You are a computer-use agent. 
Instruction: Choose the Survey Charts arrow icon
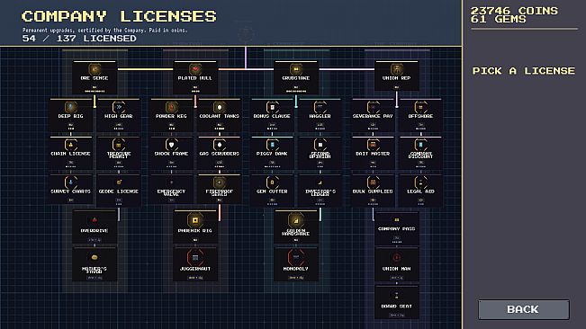[70, 182]
